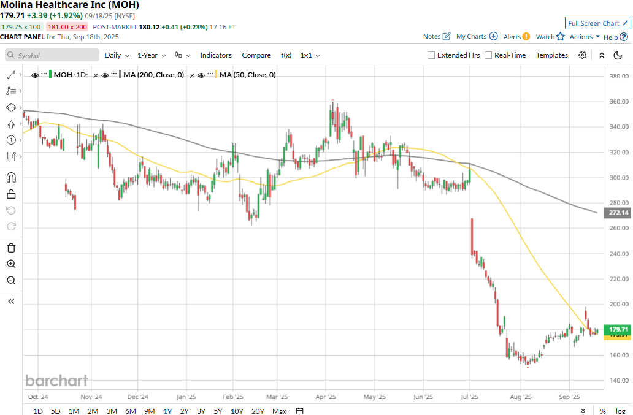Collapse the chart header with double chevron
This screenshot has width=633, height=415.
(x=602, y=55)
